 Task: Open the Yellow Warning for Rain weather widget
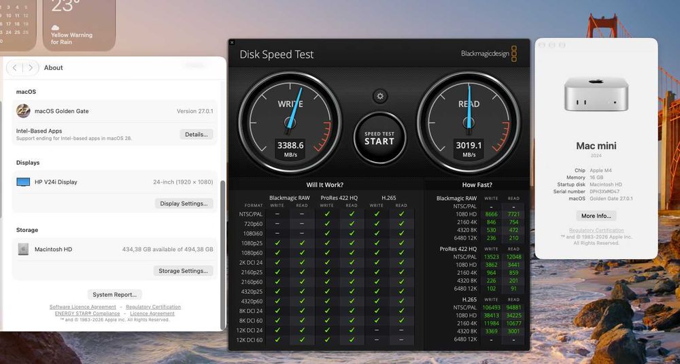pos(79,24)
